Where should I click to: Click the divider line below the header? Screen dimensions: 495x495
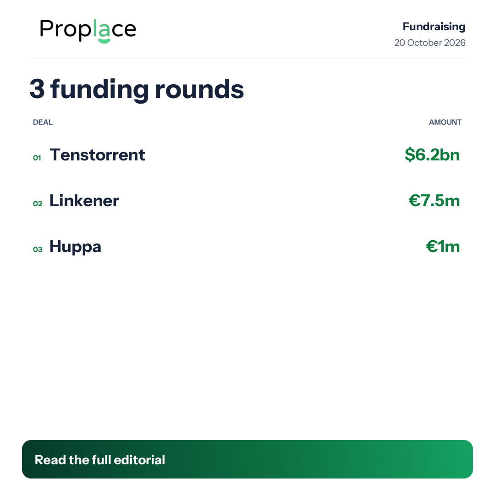(x=247, y=58)
